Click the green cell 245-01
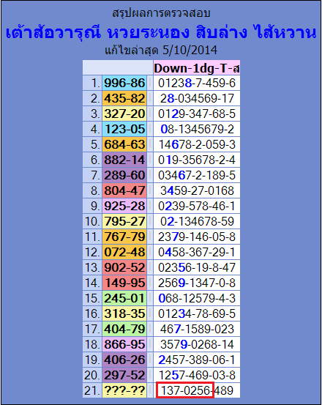Viewport: 322px width, 405px height. click(x=124, y=298)
